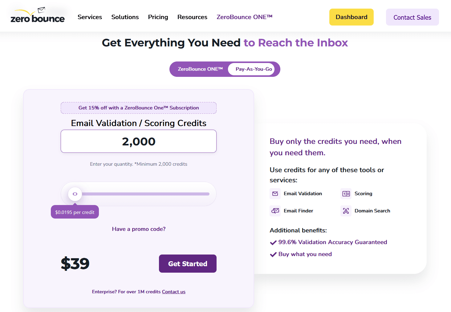Click the Scoring icon
The height and width of the screenshot is (312, 451).
(x=346, y=194)
